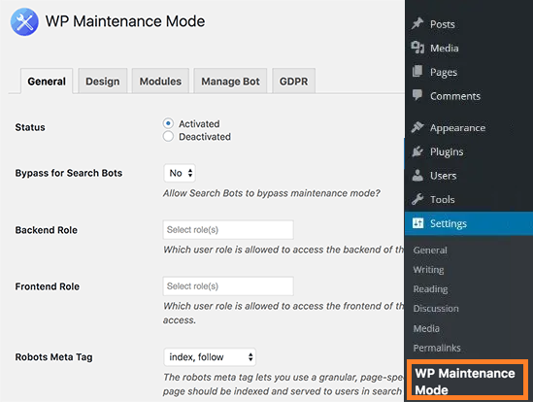Switch to the General tab
The image size is (533, 402).
pyautogui.click(x=47, y=82)
